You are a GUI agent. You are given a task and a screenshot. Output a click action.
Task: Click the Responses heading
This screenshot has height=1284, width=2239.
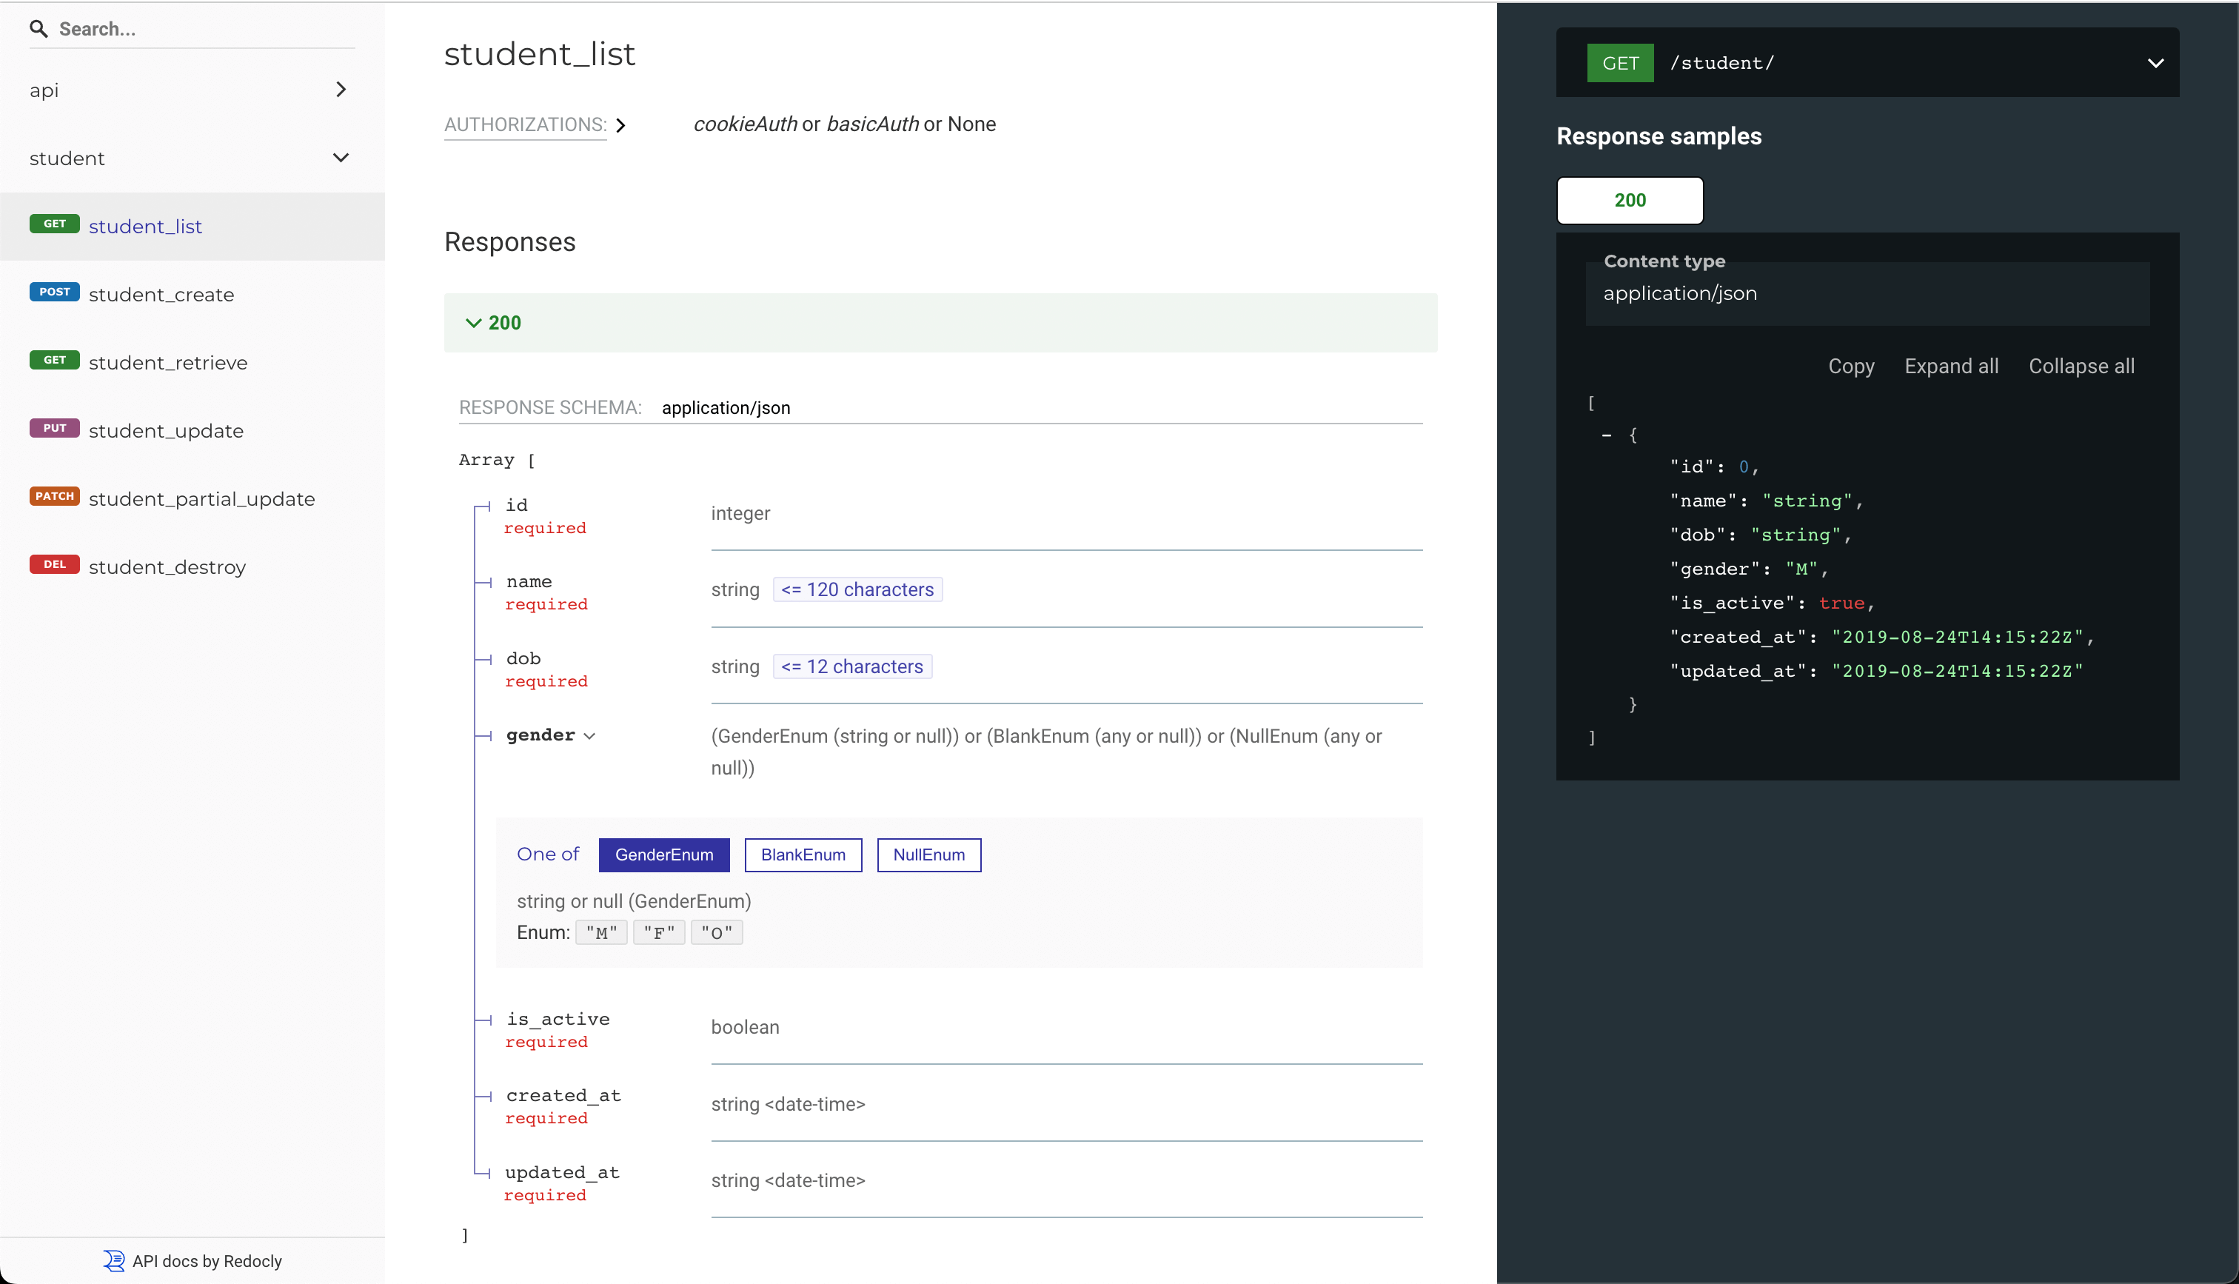tap(509, 243)
